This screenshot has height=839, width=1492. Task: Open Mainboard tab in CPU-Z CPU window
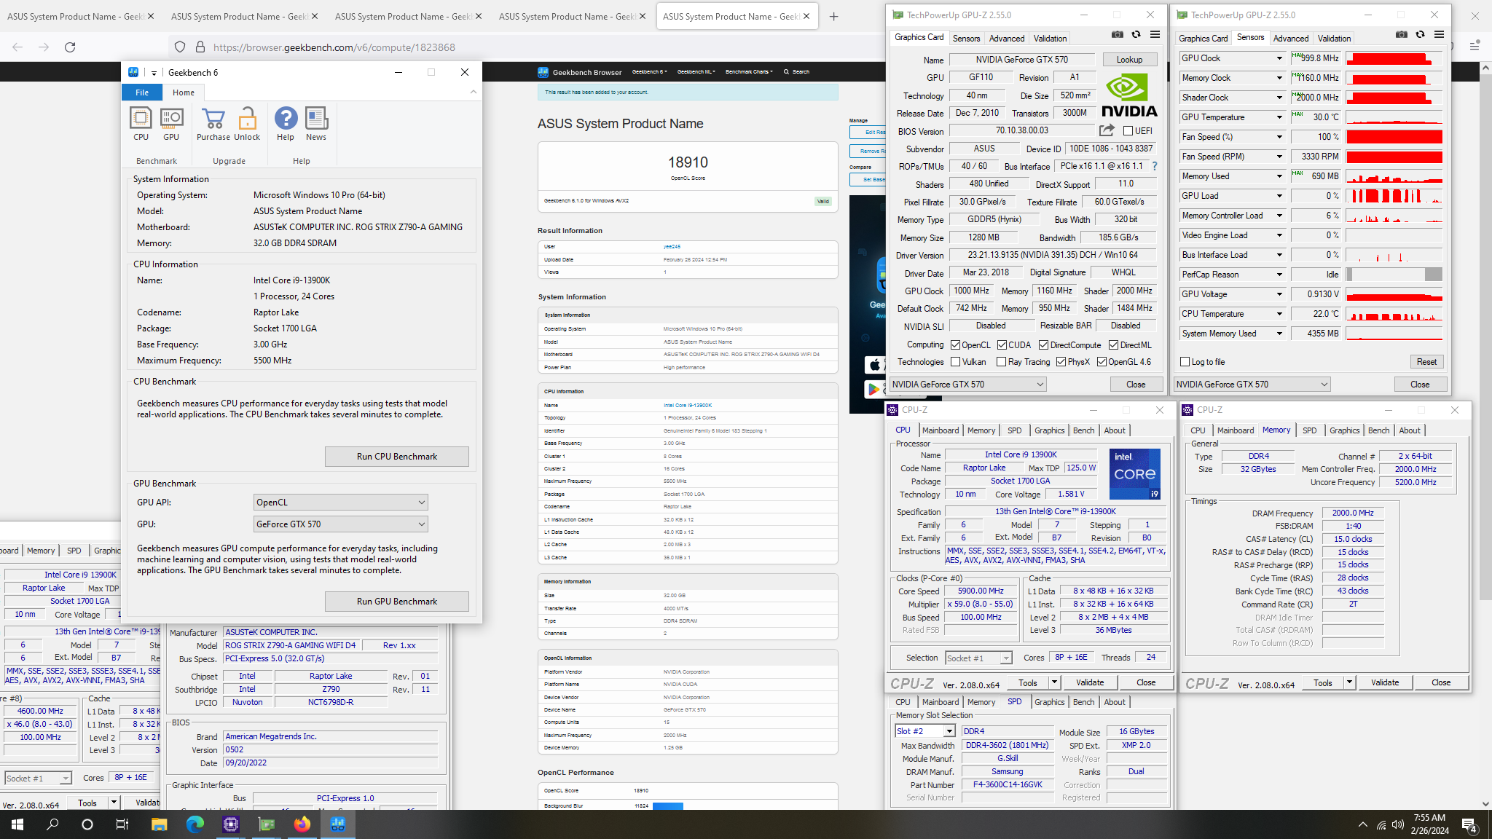pyautogui.click(x=941, y=430)
